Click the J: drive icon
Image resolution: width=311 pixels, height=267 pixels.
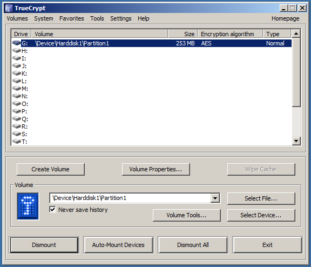point(17,66)
